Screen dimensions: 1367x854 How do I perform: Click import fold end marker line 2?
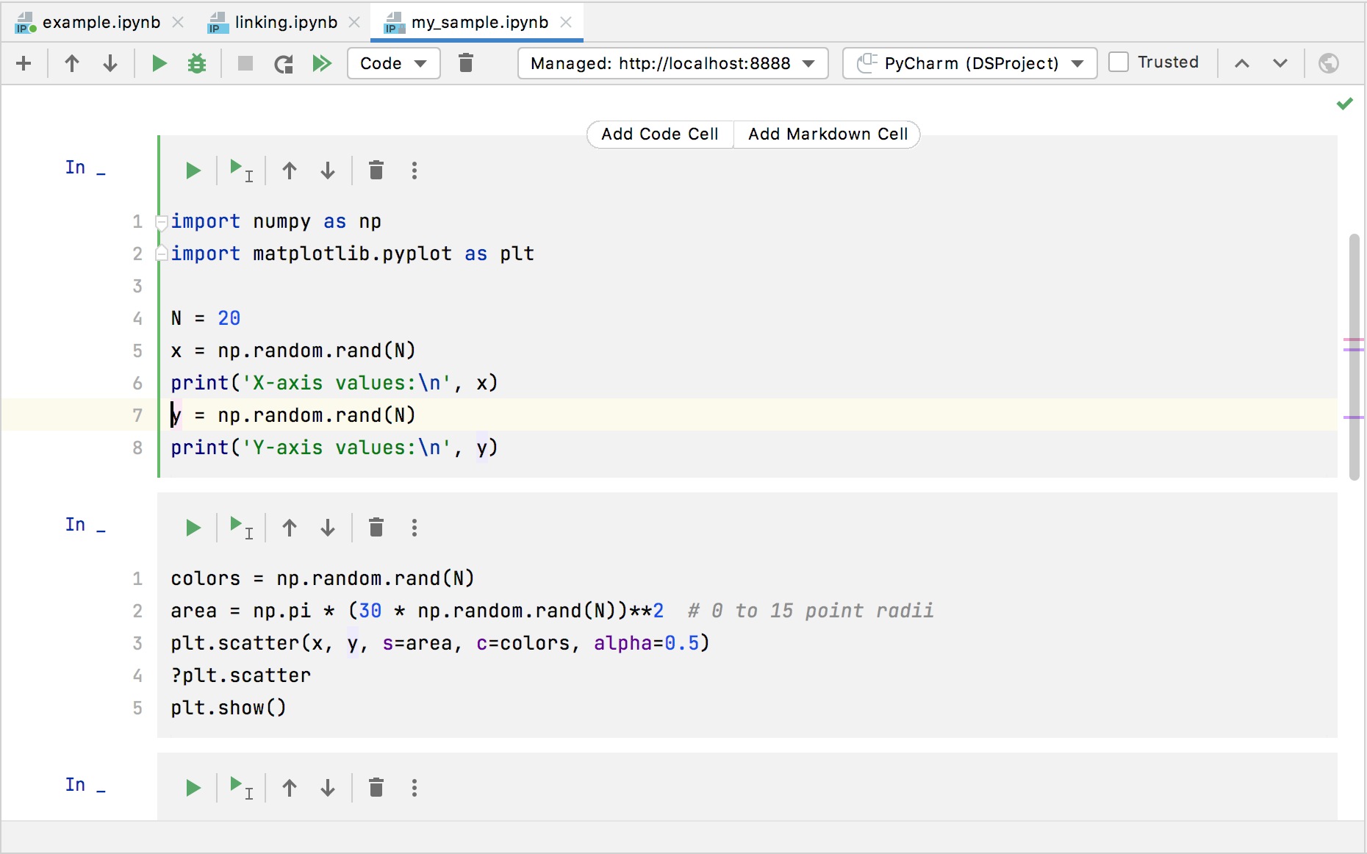pyautogui.click(x=162, y=254)
